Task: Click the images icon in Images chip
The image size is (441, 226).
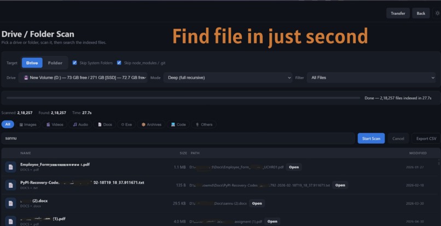Action: pyautogui.click(x=21, y=124)
